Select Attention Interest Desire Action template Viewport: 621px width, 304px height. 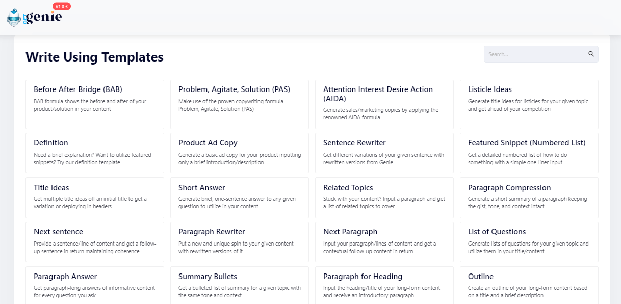pos(384,104)
